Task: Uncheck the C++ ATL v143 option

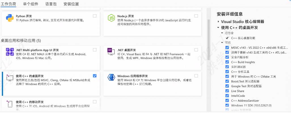Action: 227,52
